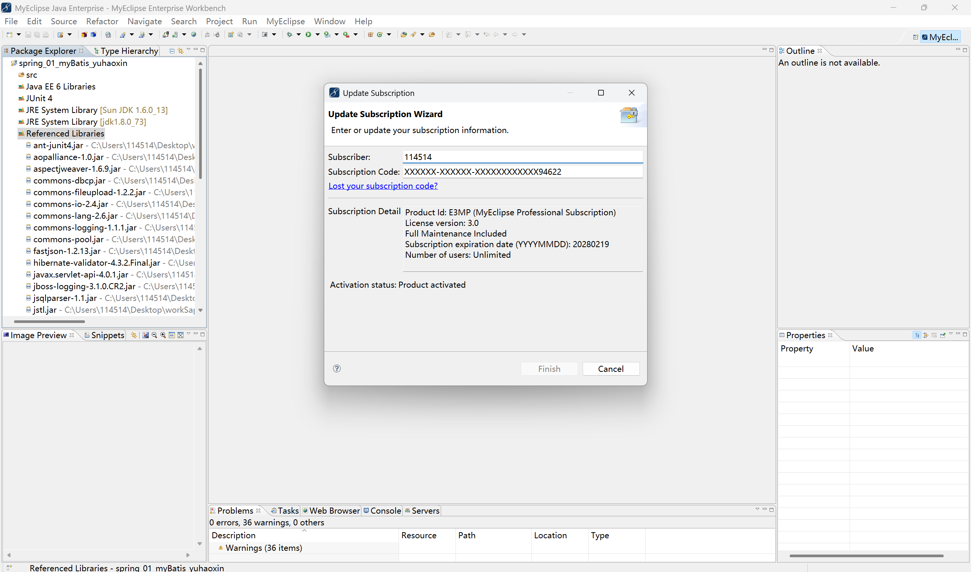The width and height of the screenshot is (971, 572).
Task: Click the Run with coverage icon
Action: click(327, 35)
